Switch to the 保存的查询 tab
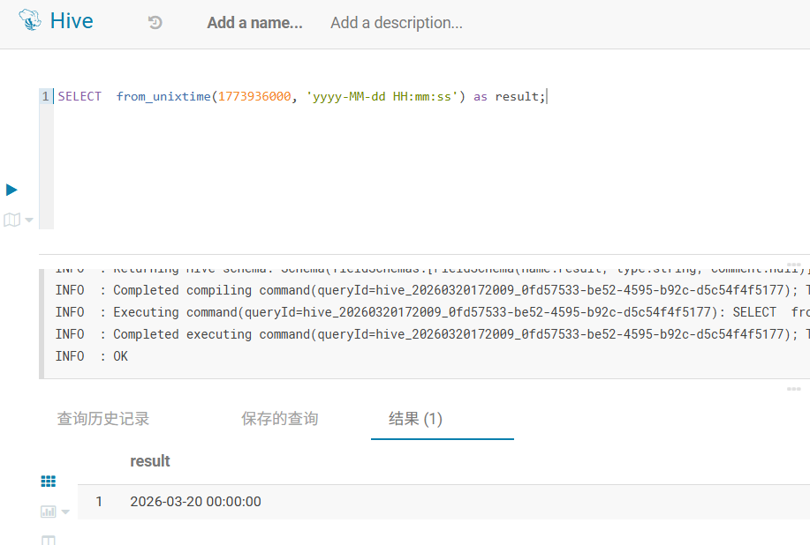The image size is (810, 545). point(279,419)
